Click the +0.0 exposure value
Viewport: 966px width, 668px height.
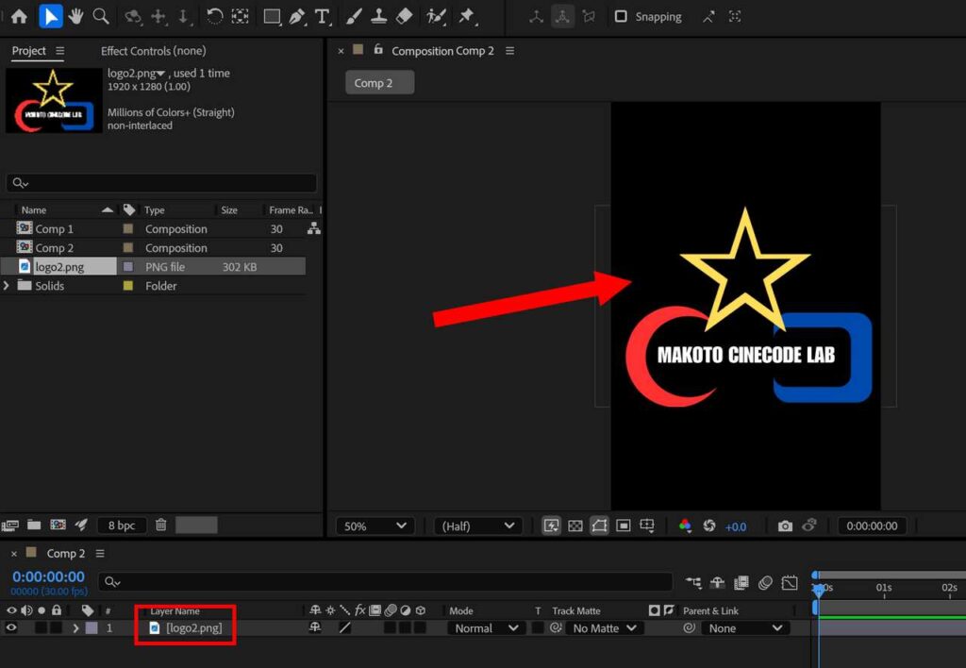[736, 526]
